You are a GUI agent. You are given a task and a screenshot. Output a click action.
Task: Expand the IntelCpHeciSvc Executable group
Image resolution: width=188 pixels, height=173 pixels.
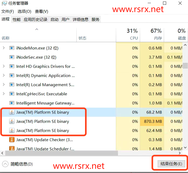tap(4, 94)
